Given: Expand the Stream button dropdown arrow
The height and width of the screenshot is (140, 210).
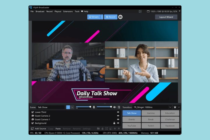Looking at the screenshot, I should [x=102, y=17].
